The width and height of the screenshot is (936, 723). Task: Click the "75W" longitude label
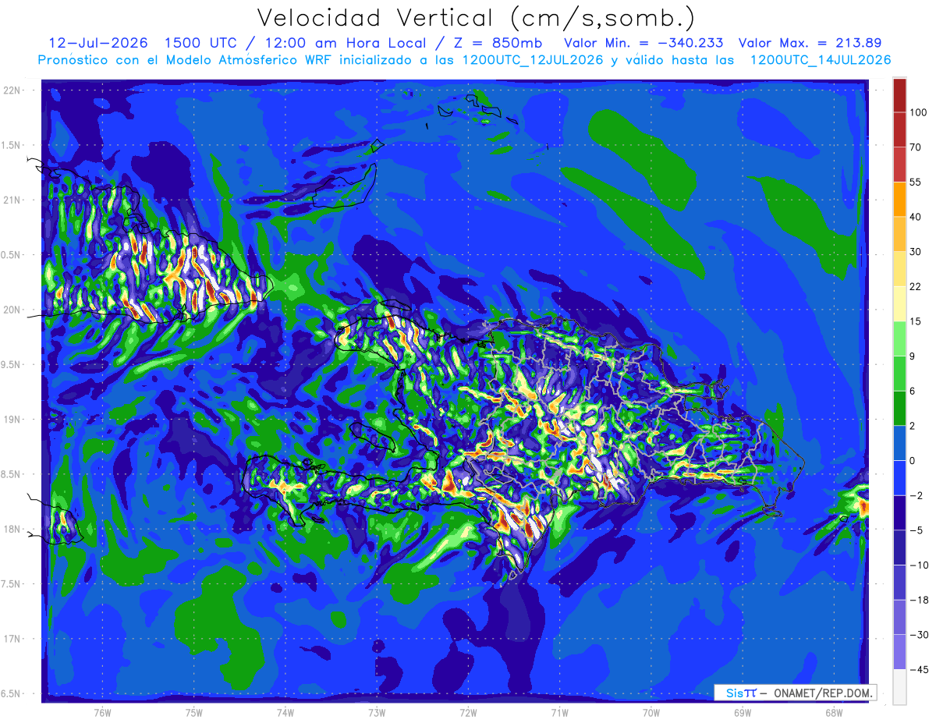[x=194, y=712]
